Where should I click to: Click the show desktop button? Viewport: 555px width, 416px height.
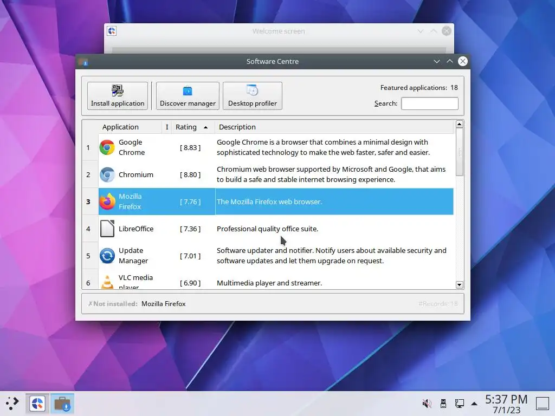click(542, 404)
